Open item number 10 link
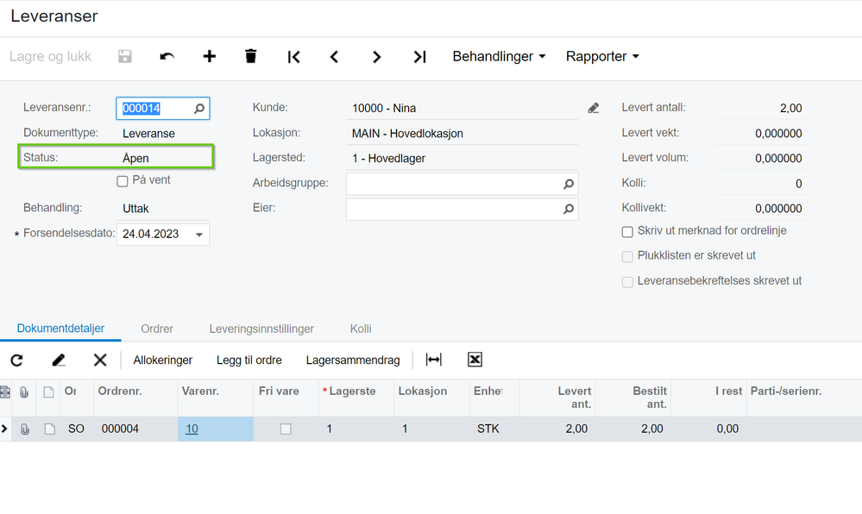The image size is (862, 514). click(192, 429)
